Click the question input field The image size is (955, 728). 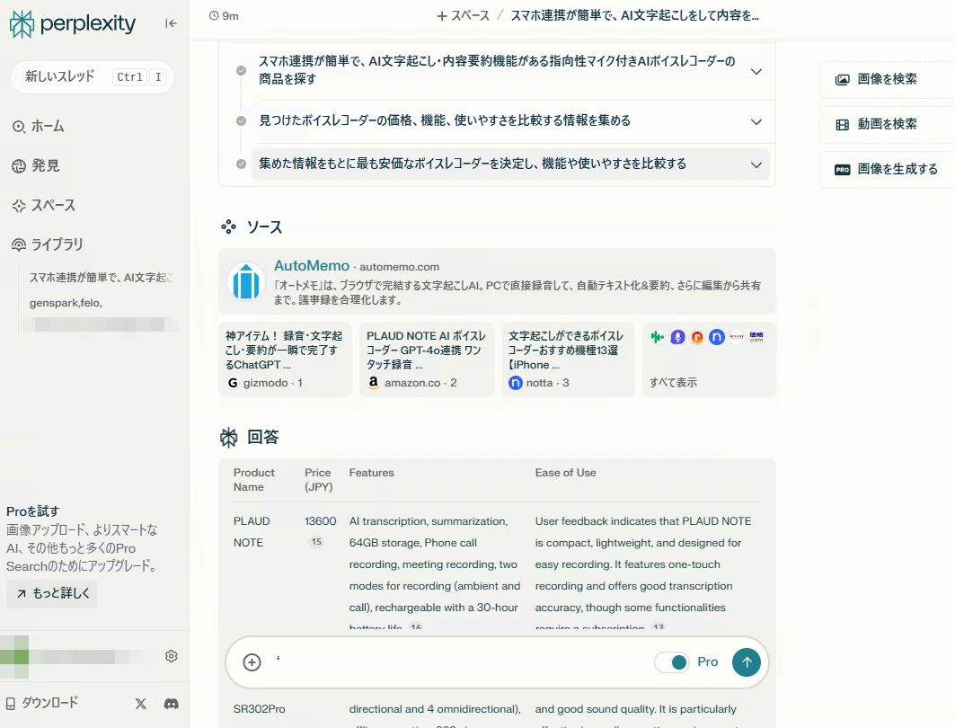[x=458, y=662]
